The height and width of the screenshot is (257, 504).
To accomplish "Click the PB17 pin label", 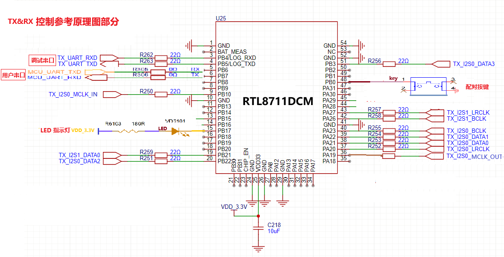I will pyautogui.click(x=224, y=131).
